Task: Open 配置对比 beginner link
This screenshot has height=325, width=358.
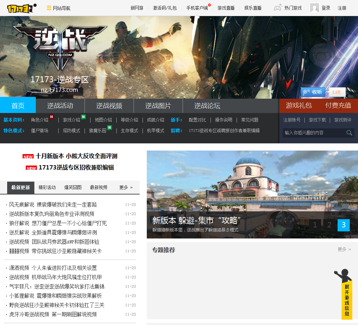Action: [x=197, y=120]
